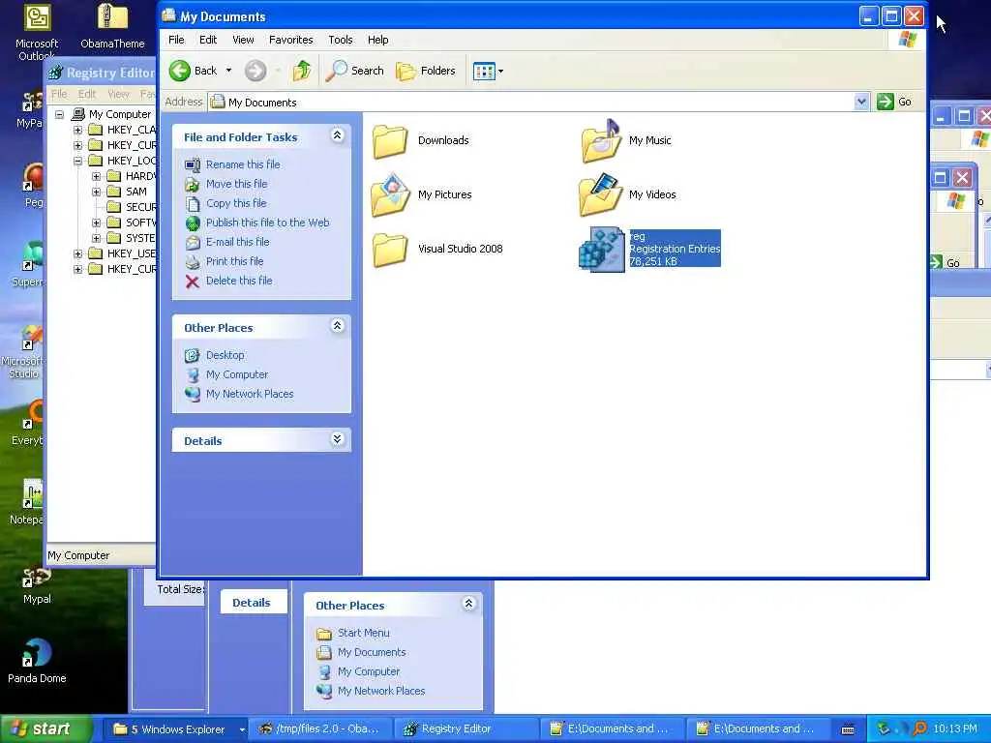Collapse Other Places panel in My Documents

(337, 326)
